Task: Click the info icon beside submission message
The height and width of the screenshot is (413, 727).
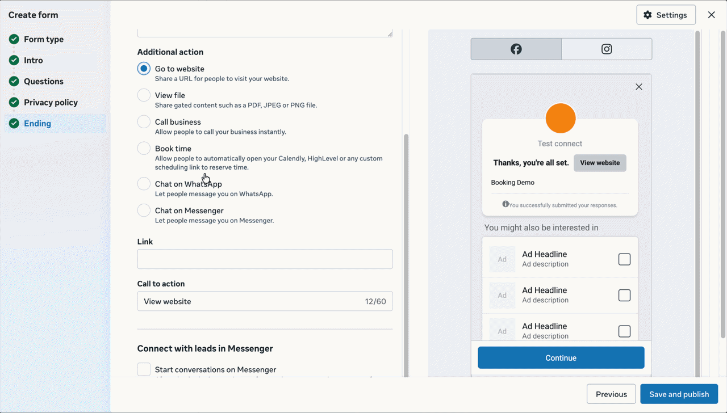Action: pos(505,204)
